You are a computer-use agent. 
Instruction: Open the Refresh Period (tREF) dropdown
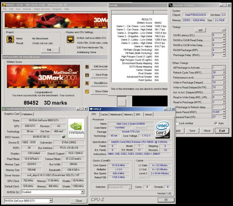(224, 112)
